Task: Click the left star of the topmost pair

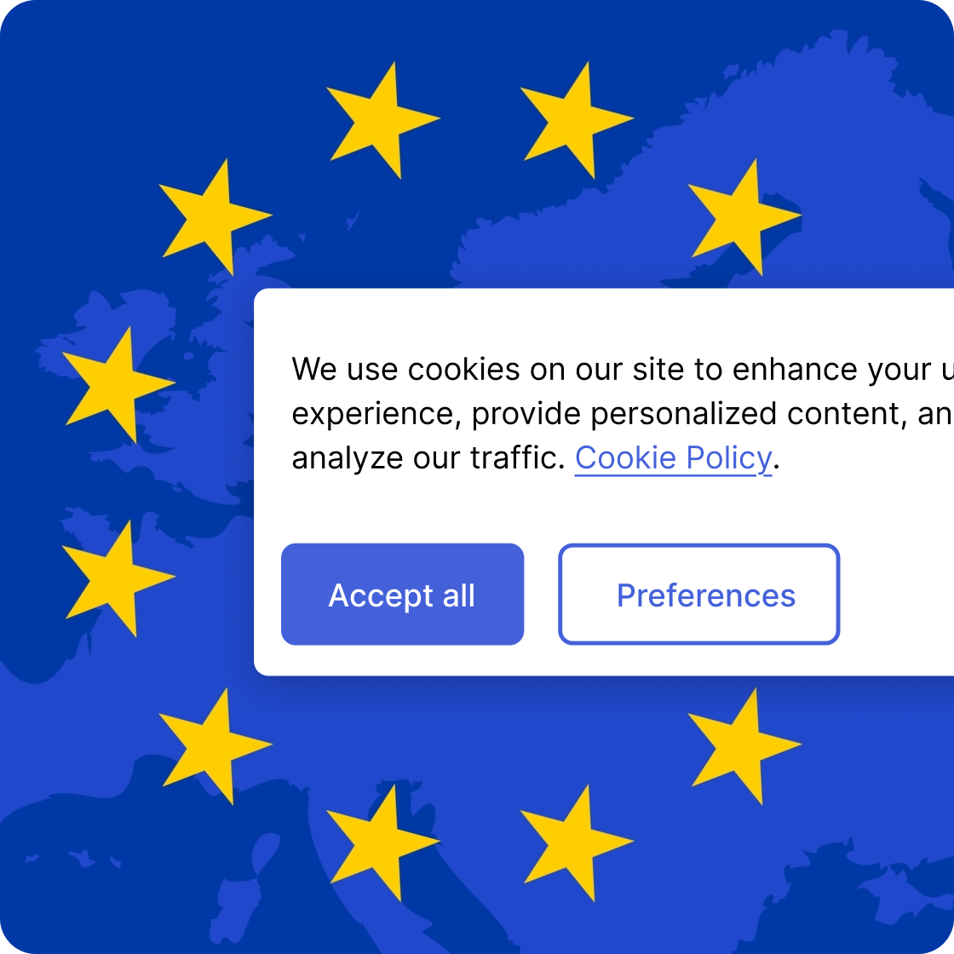Action: tap(380, 121)
